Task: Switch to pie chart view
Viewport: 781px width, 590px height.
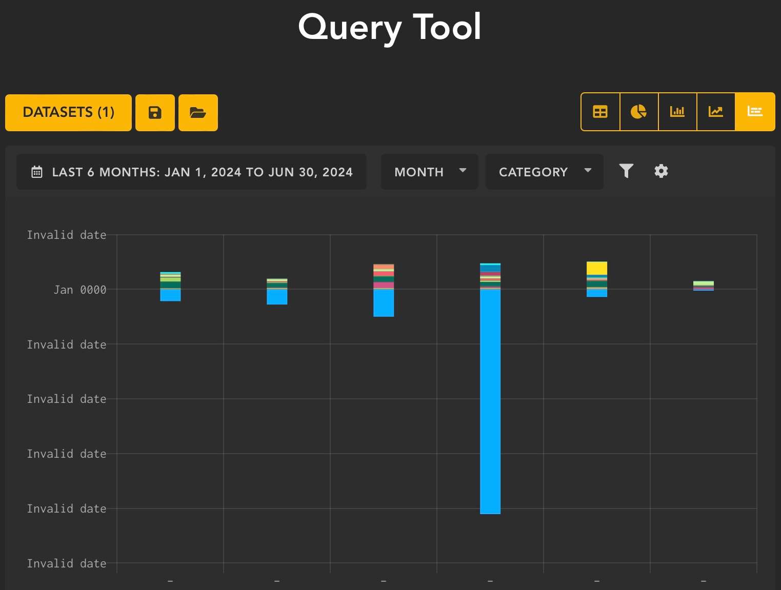Action: tap(639, 112)
